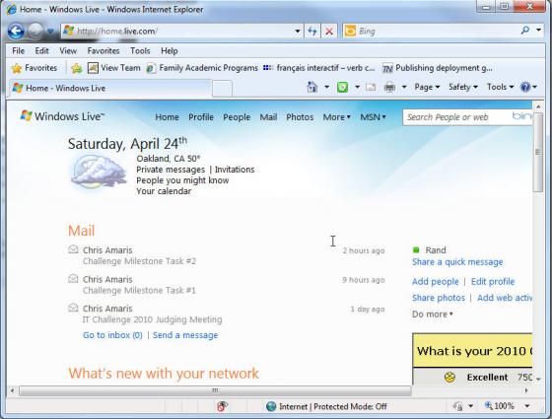Click the Windows Live logo
552x419 pixels.
62,116
